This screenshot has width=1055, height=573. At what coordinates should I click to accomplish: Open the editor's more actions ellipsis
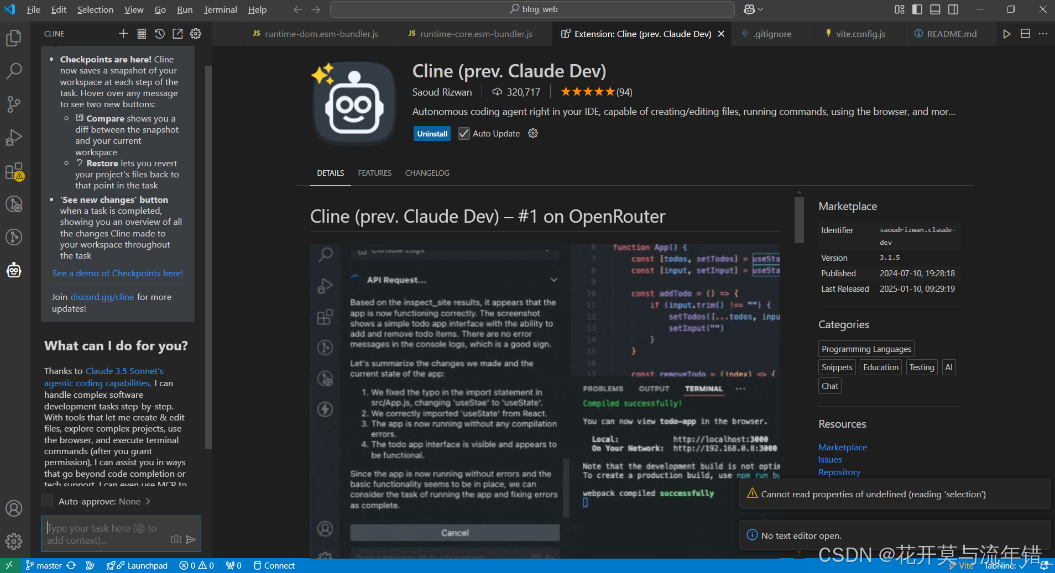click(1043, 34)
